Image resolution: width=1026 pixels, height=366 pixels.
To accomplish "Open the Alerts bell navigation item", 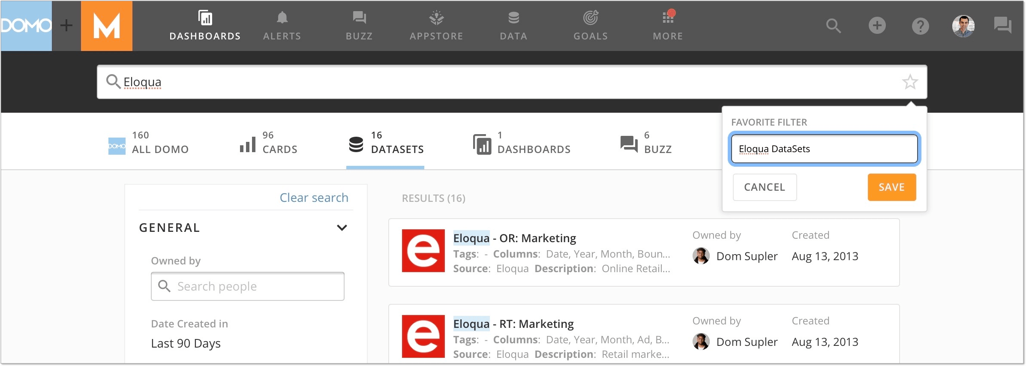I will pyautogui.click(x=282, y=26).
